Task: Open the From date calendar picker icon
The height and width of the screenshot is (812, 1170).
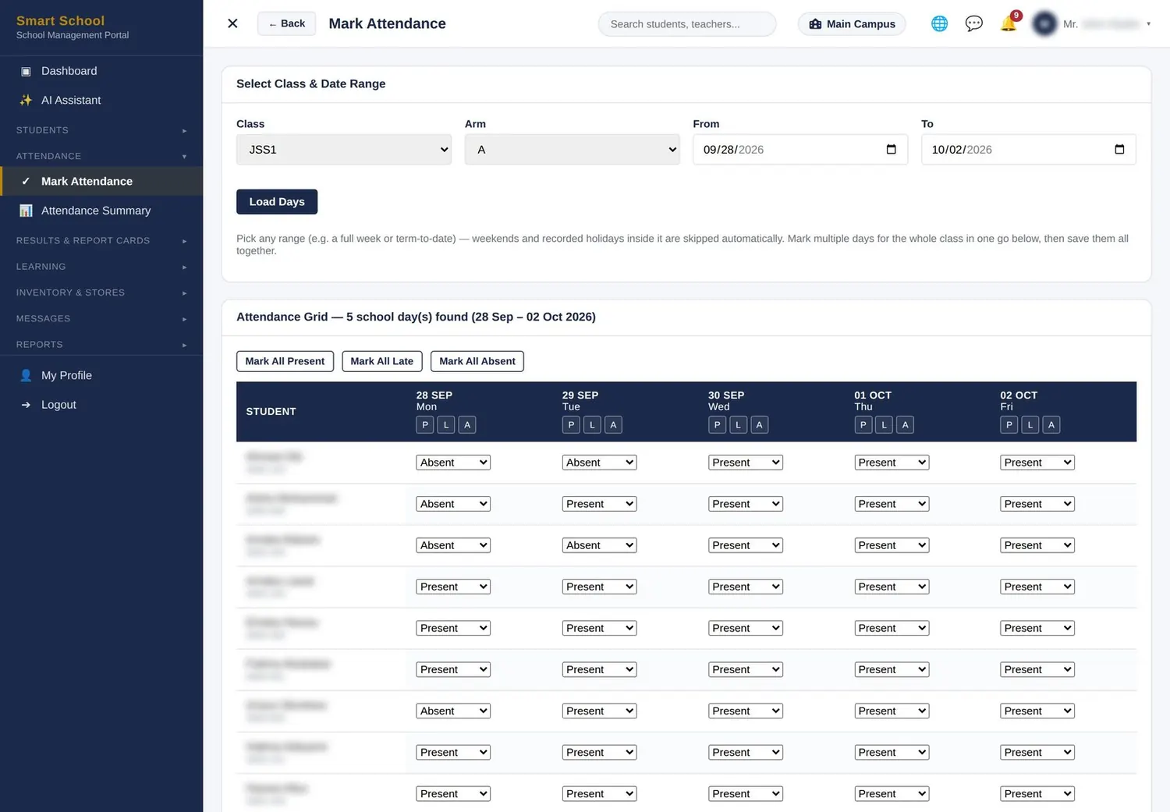Action: click(x=891, y=149)
